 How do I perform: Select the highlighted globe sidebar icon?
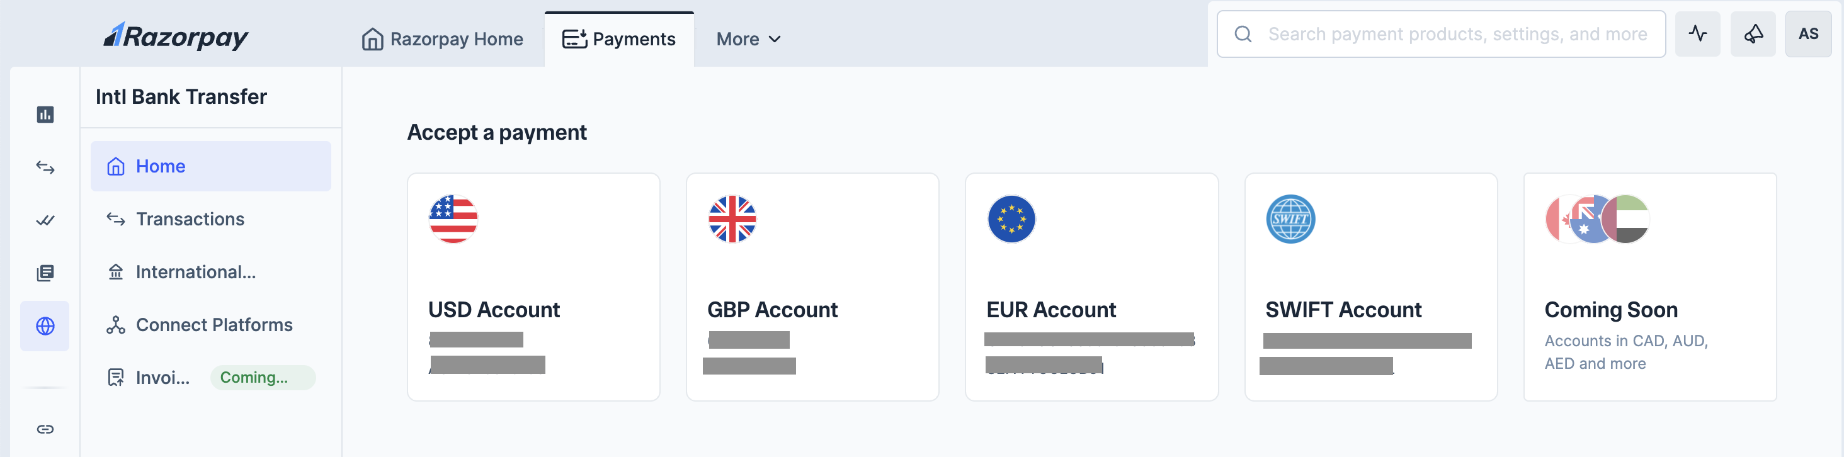[x=45, y=325]
